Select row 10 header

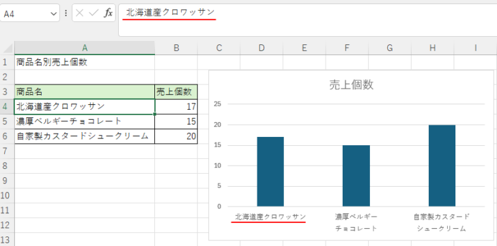(7, 196)
